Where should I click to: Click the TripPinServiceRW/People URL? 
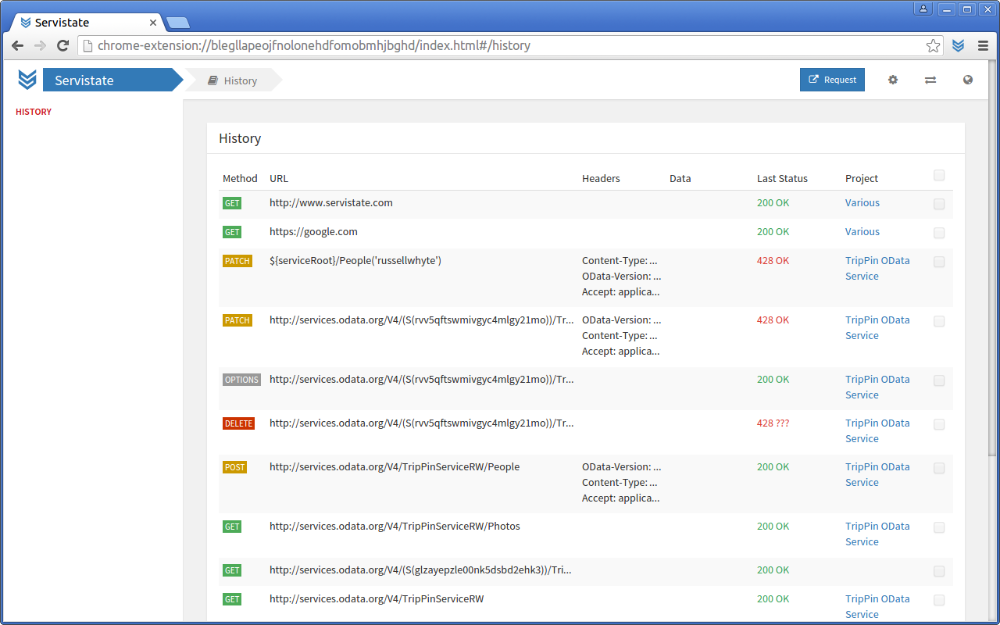pos(395,466)
